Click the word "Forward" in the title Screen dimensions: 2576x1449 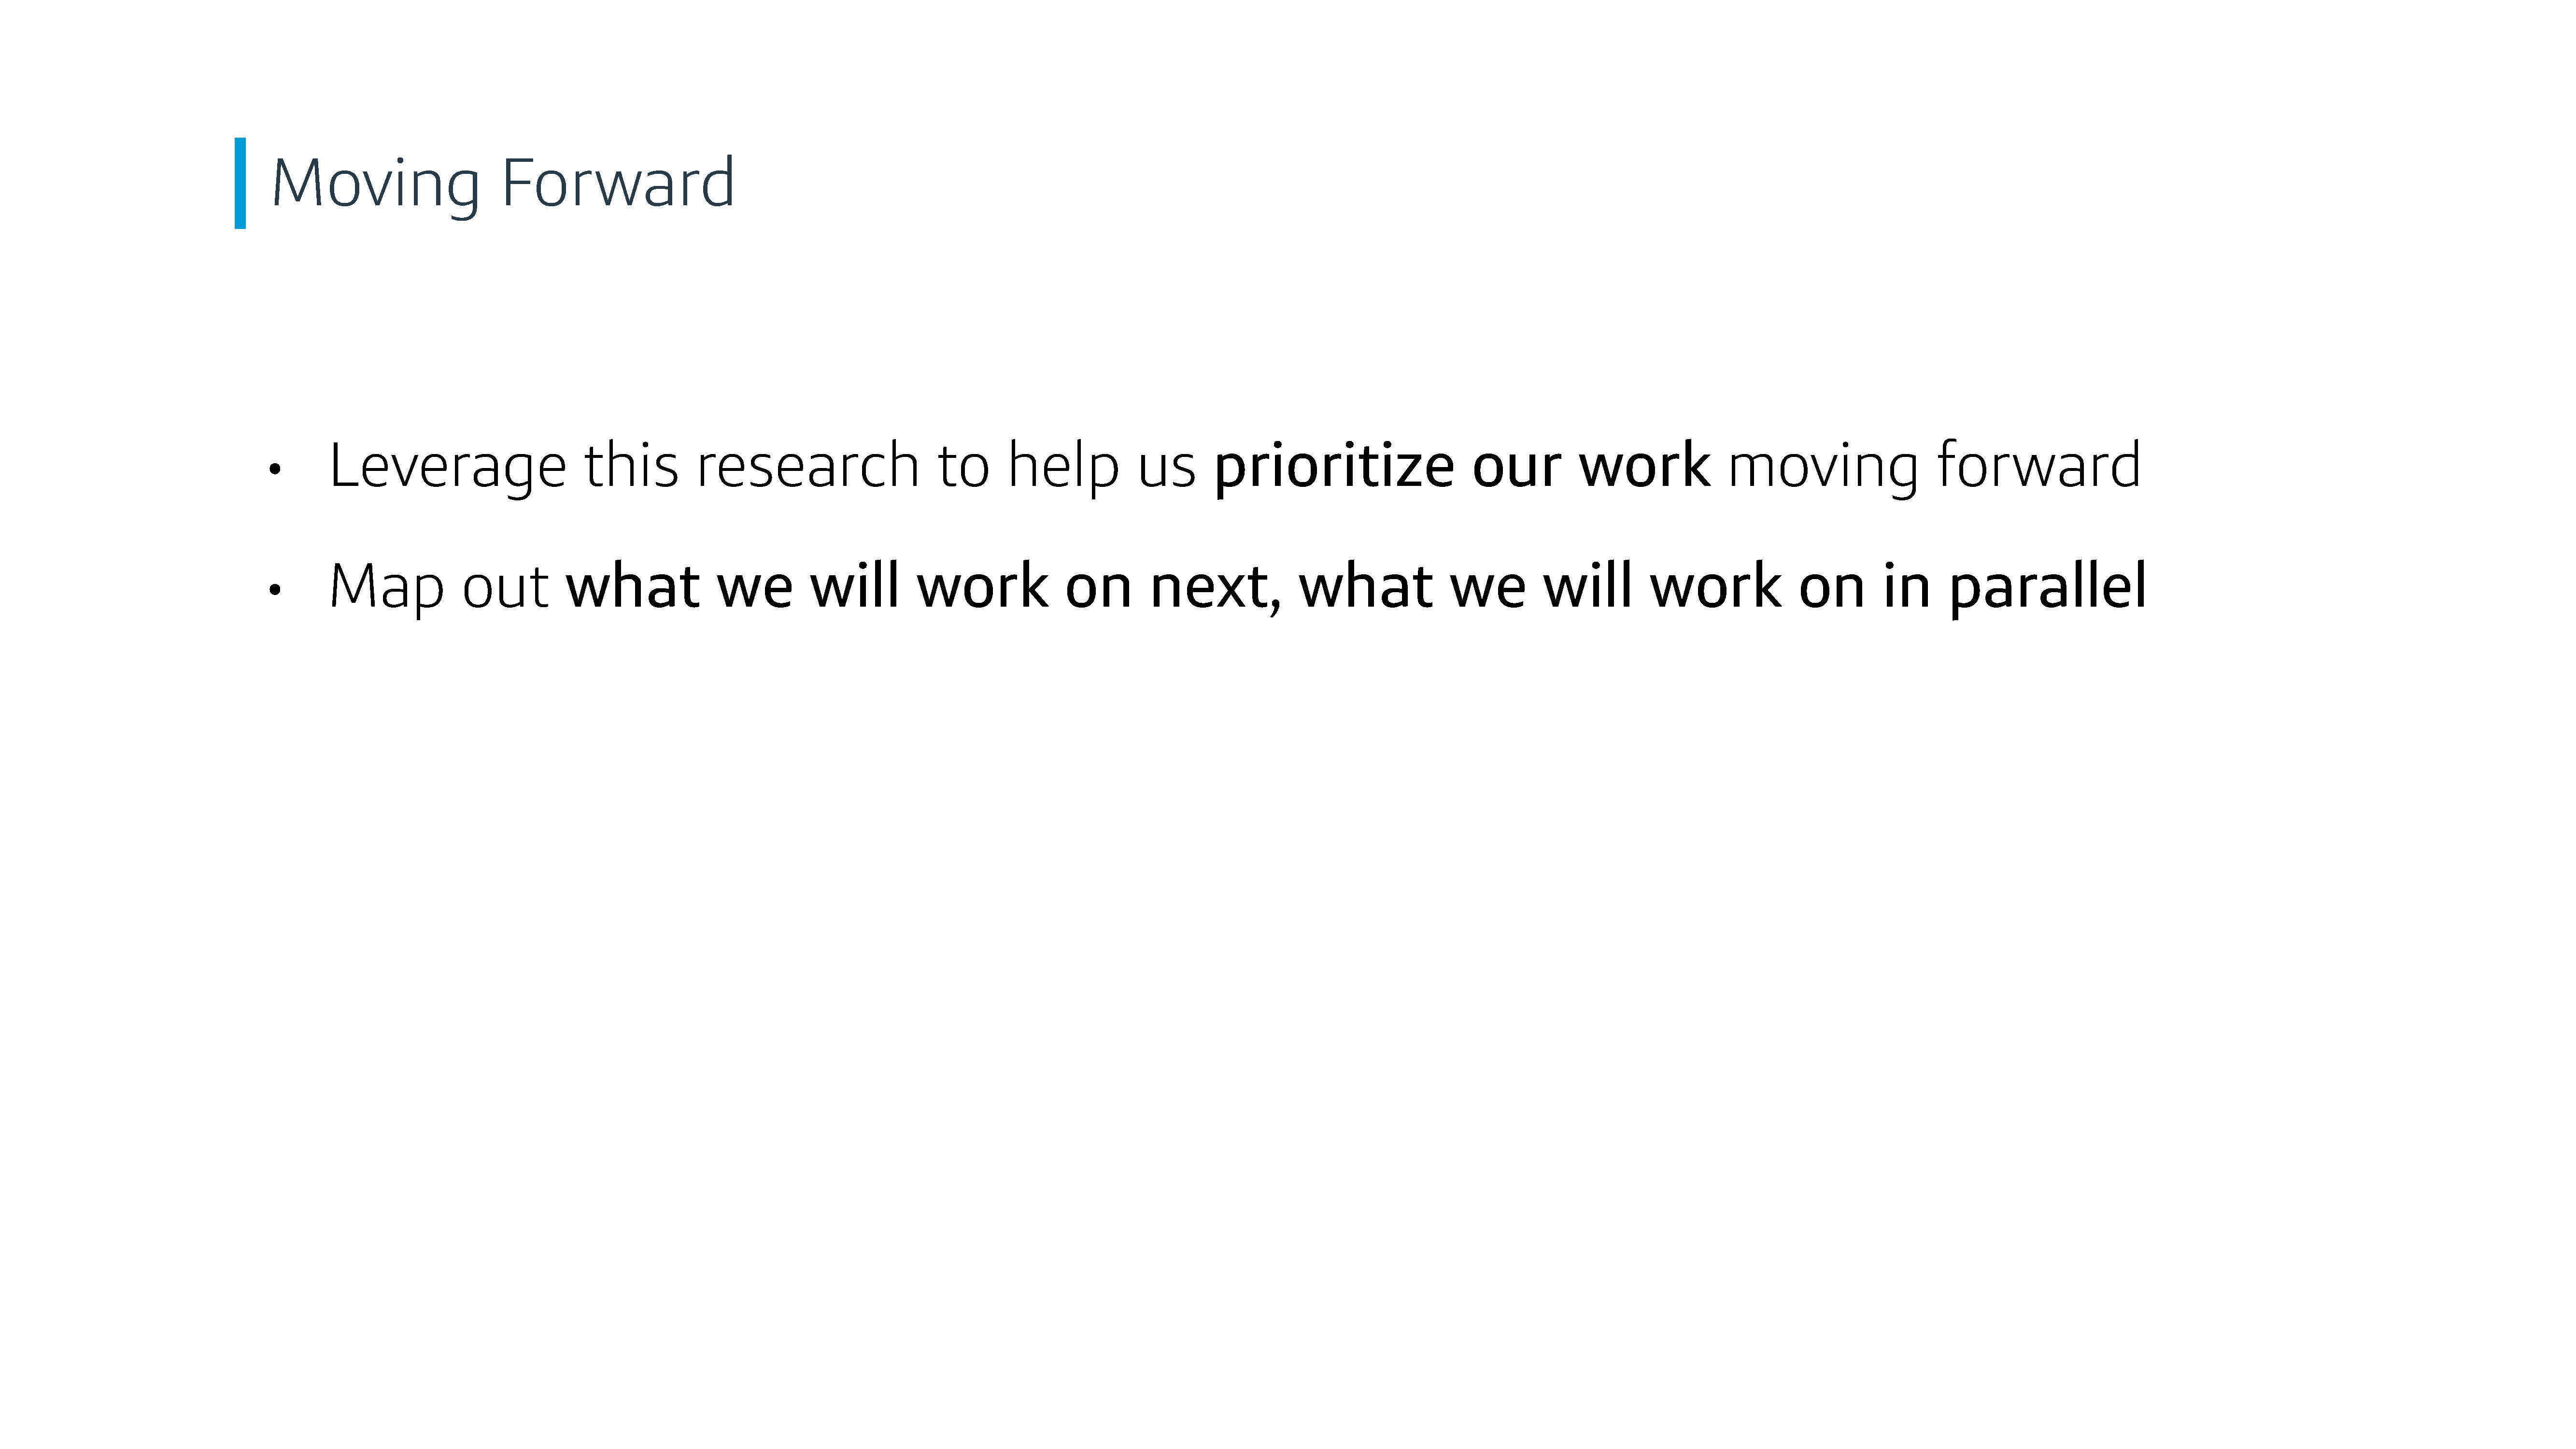pyautogui.click(x=618, y=183)
